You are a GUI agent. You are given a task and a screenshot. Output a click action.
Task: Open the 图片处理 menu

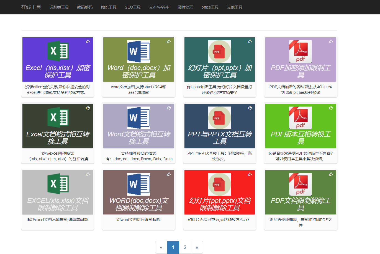click(x=186, y=7)
